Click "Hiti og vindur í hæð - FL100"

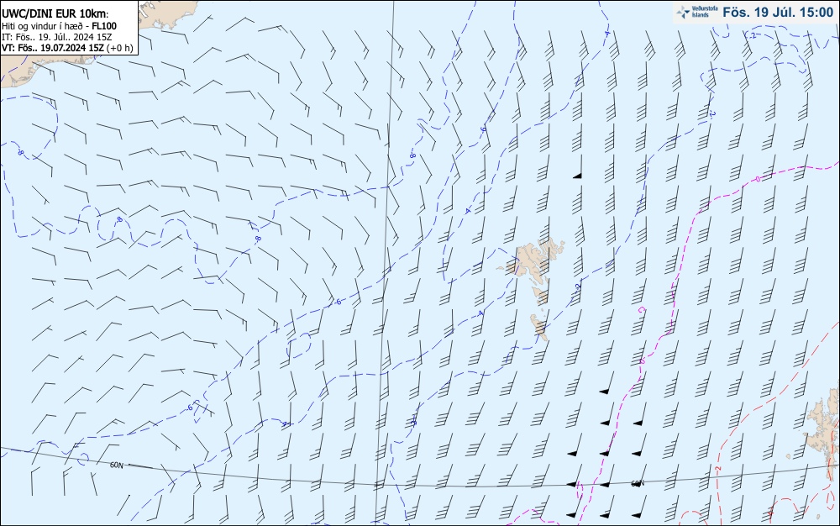coord(59,26)
